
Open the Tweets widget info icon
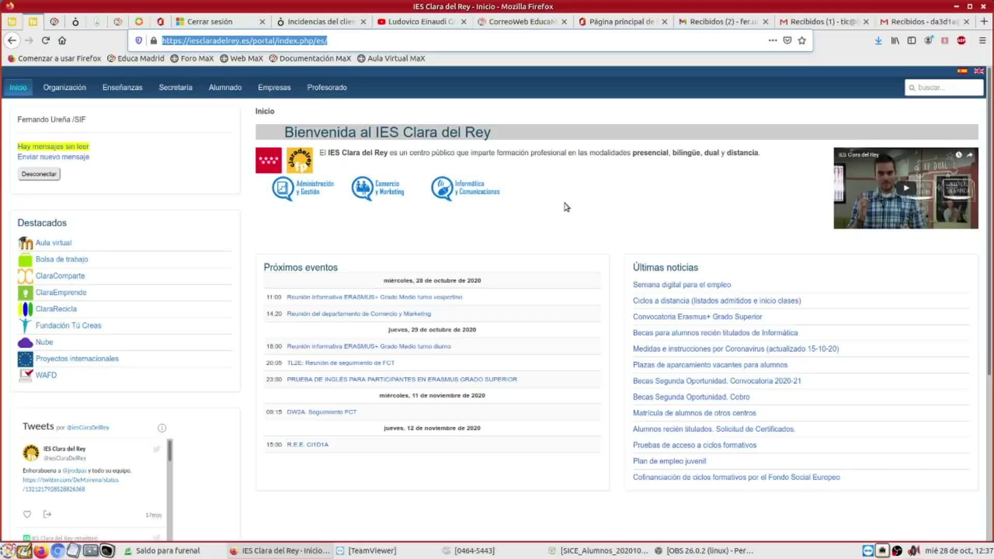point(162,428)
